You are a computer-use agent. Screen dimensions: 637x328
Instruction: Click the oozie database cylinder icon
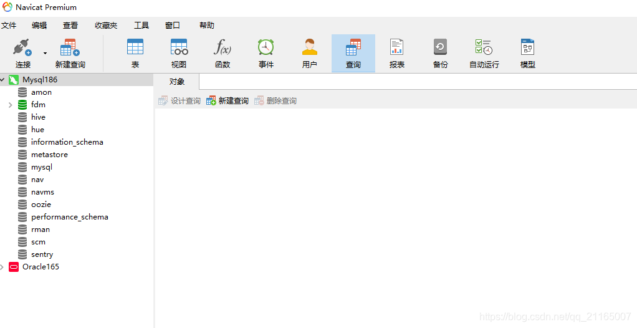[22, 205]
